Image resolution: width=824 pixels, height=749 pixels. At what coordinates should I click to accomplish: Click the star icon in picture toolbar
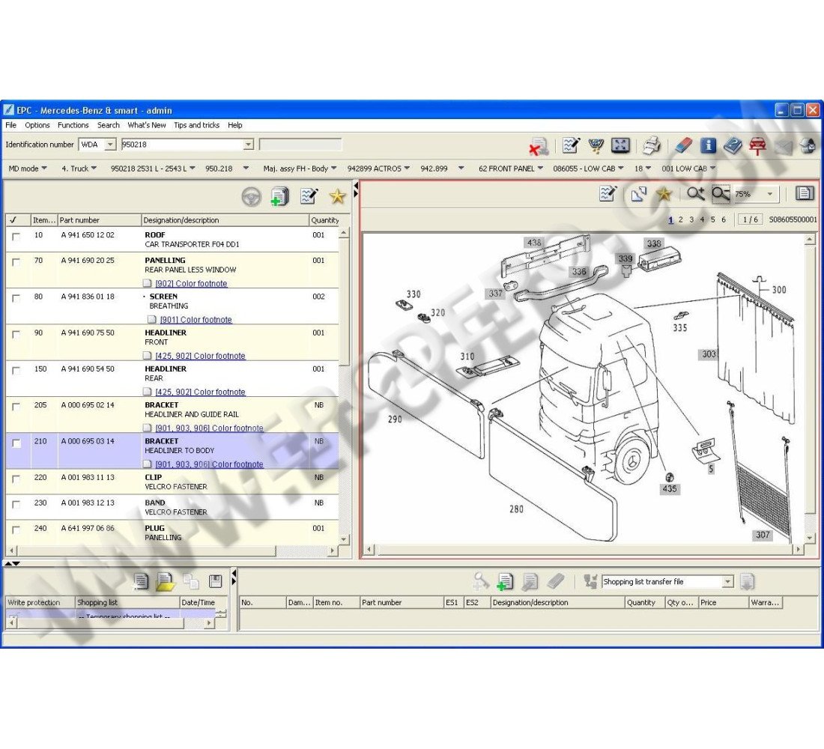click(664, 194)
